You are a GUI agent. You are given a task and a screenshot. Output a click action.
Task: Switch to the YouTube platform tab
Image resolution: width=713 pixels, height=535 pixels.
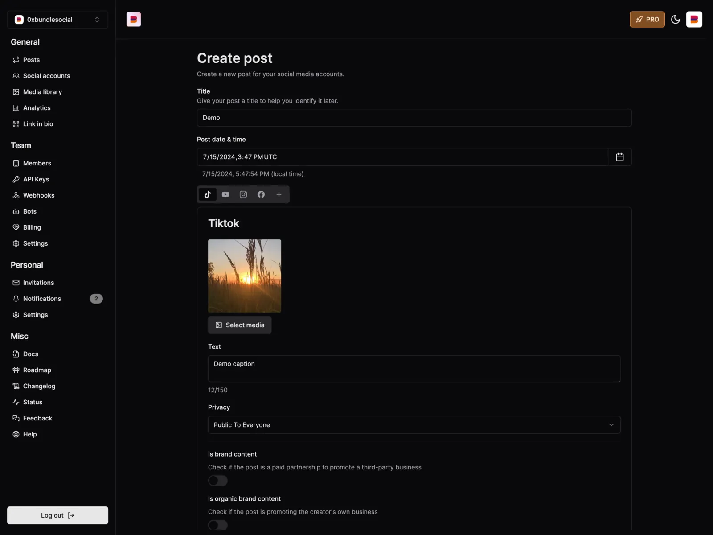coord(225,194)
